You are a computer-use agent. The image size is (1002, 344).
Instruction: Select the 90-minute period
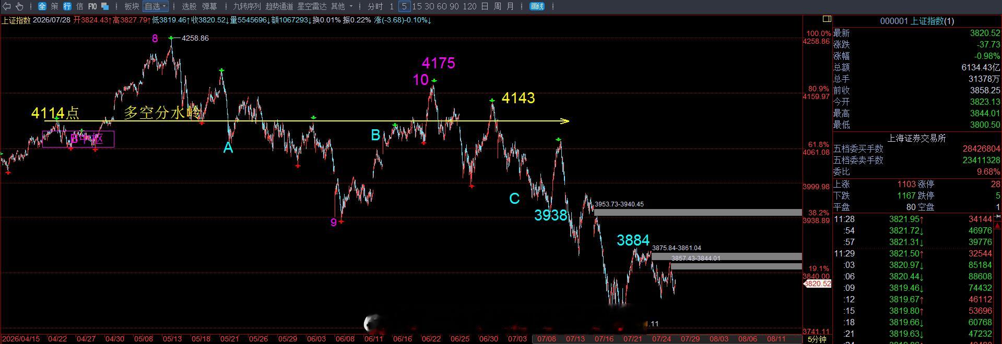(x=454, y=6)
